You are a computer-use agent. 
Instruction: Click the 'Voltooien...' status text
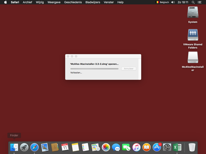(x=76, y=73)
